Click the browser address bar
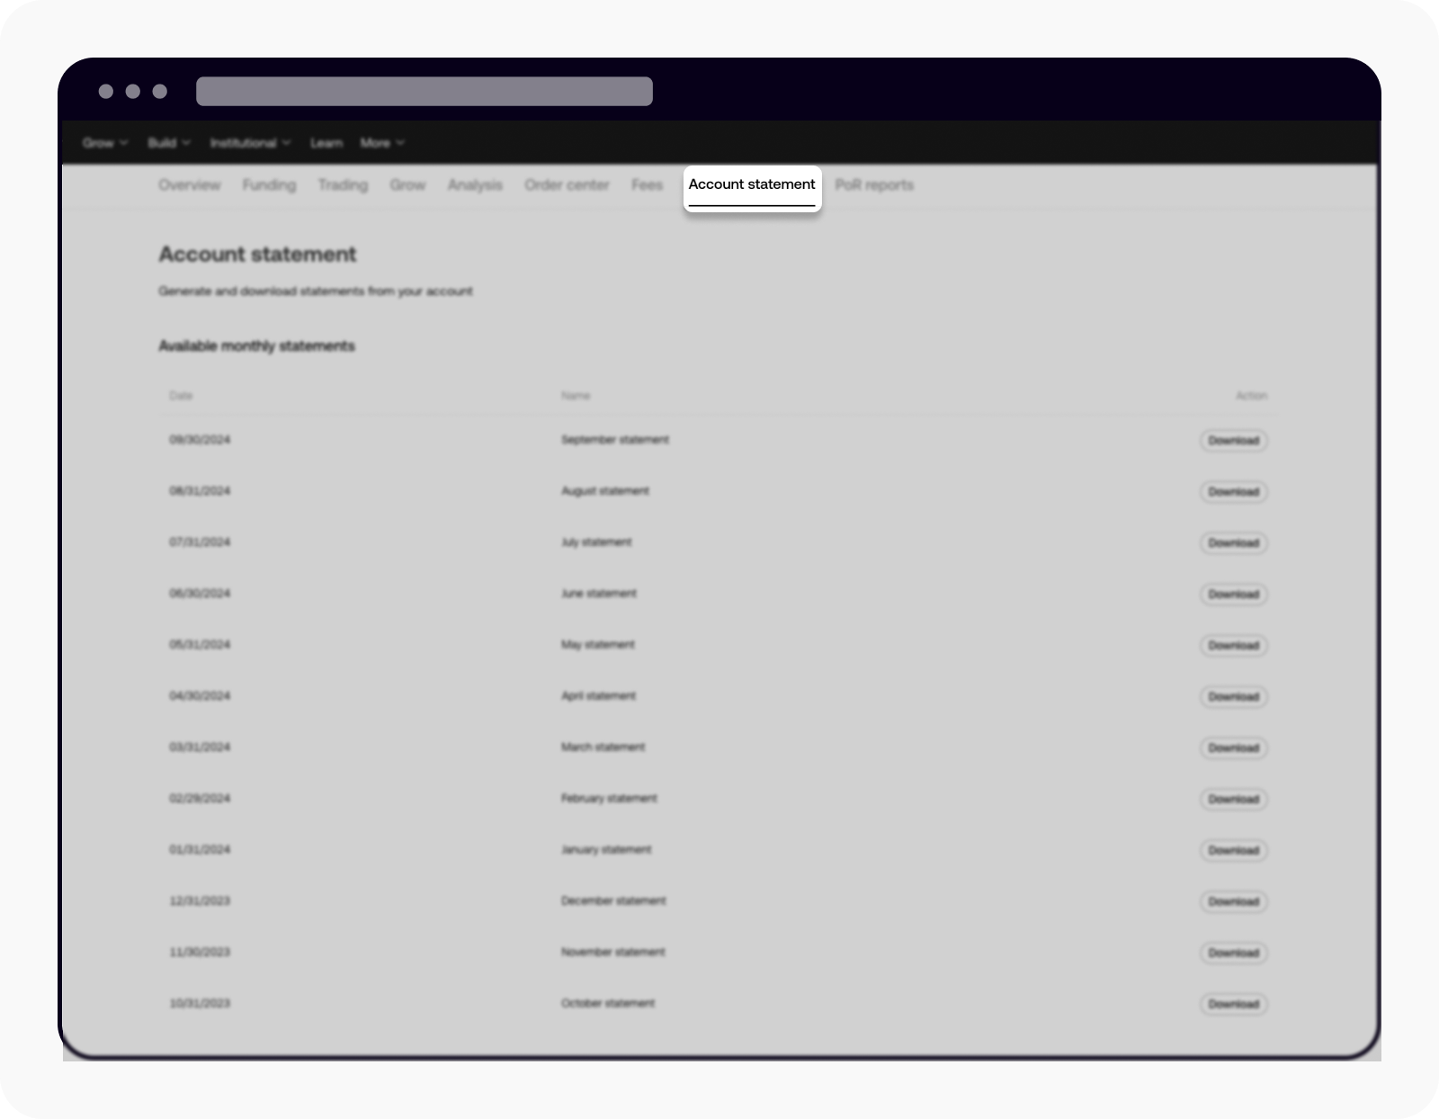 424,91
